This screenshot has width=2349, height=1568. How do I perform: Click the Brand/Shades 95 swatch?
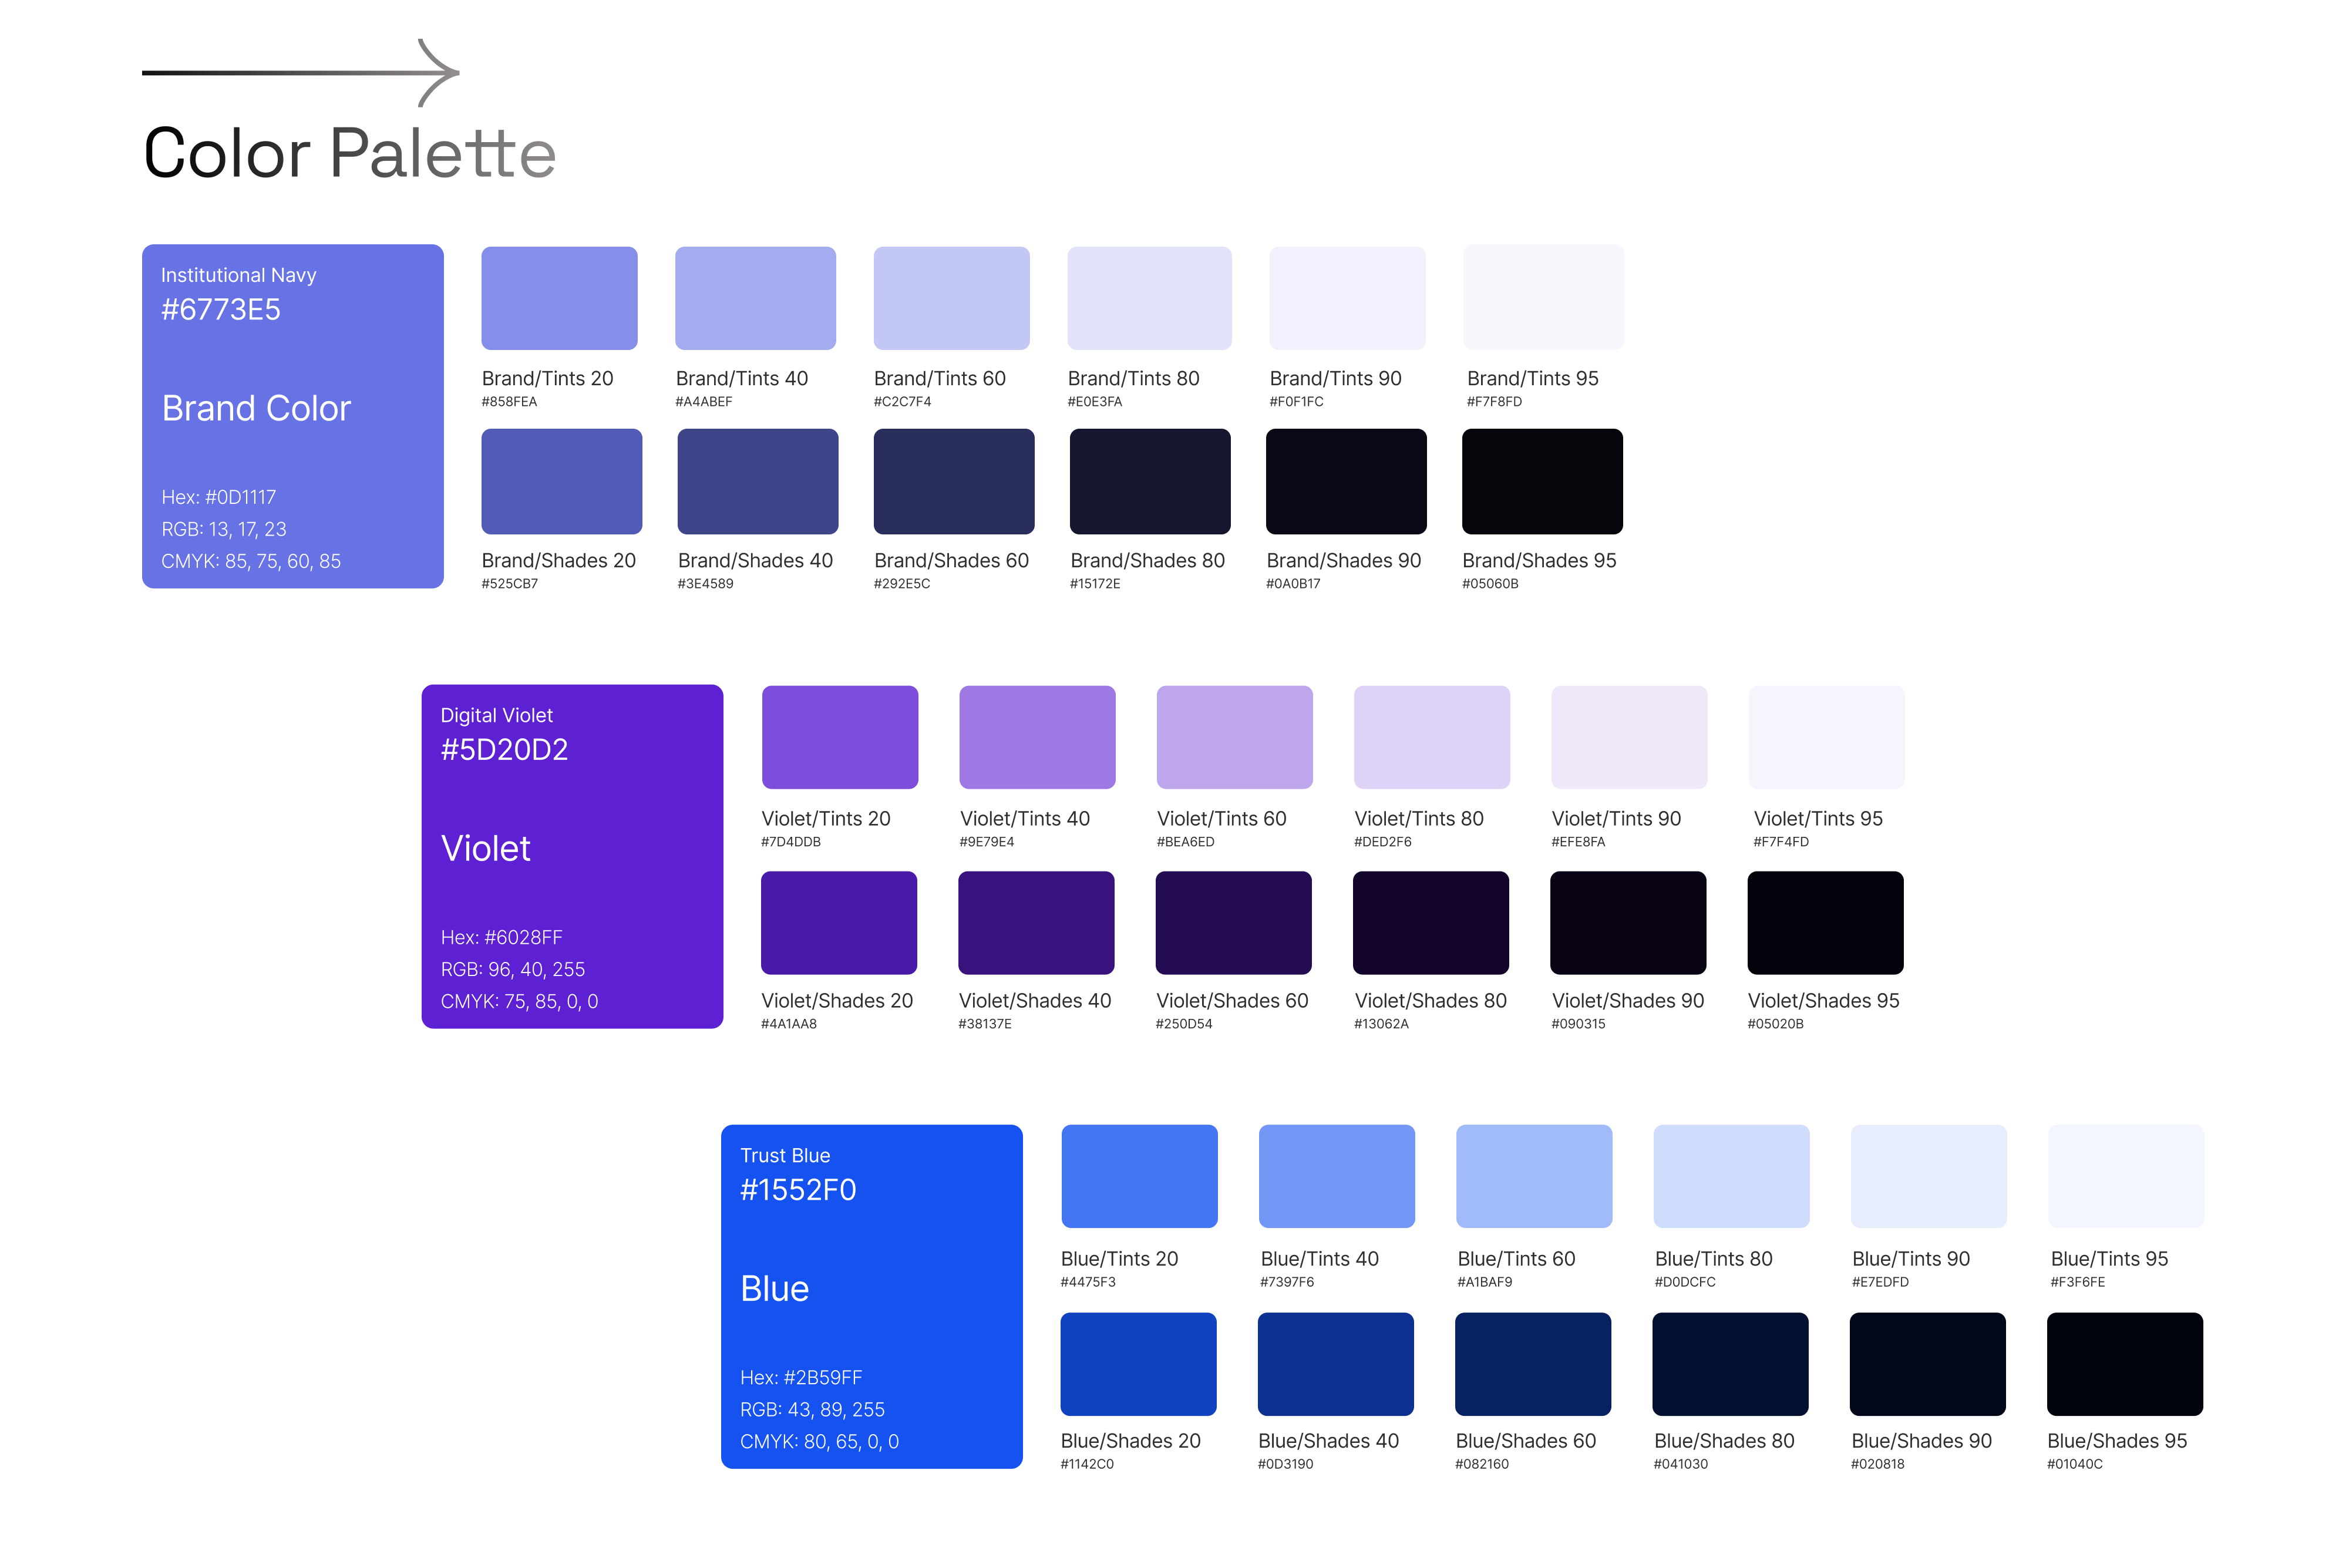tap(1541, 481)
